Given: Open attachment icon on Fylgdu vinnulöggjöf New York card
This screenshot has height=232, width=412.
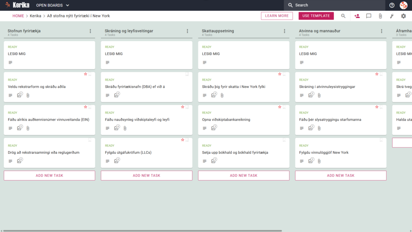Looking at the screenshot, I should coord(319,161).
